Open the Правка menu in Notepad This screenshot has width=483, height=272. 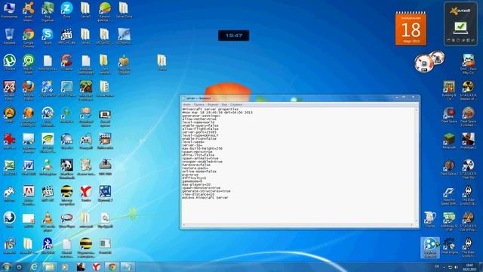click(x=199, y=104)
